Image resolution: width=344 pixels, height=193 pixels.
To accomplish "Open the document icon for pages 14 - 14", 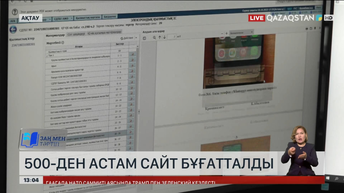I will 131,99.
